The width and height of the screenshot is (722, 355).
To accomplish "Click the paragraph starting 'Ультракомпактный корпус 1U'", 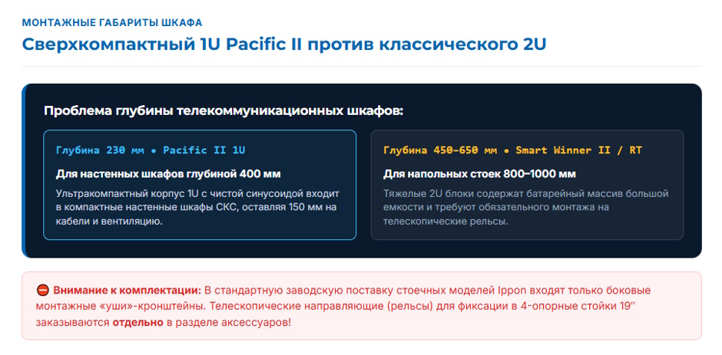I will (x=197, y=207).
